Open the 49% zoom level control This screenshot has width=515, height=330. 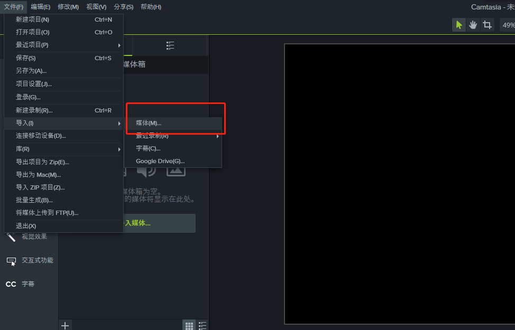[508, 24]
